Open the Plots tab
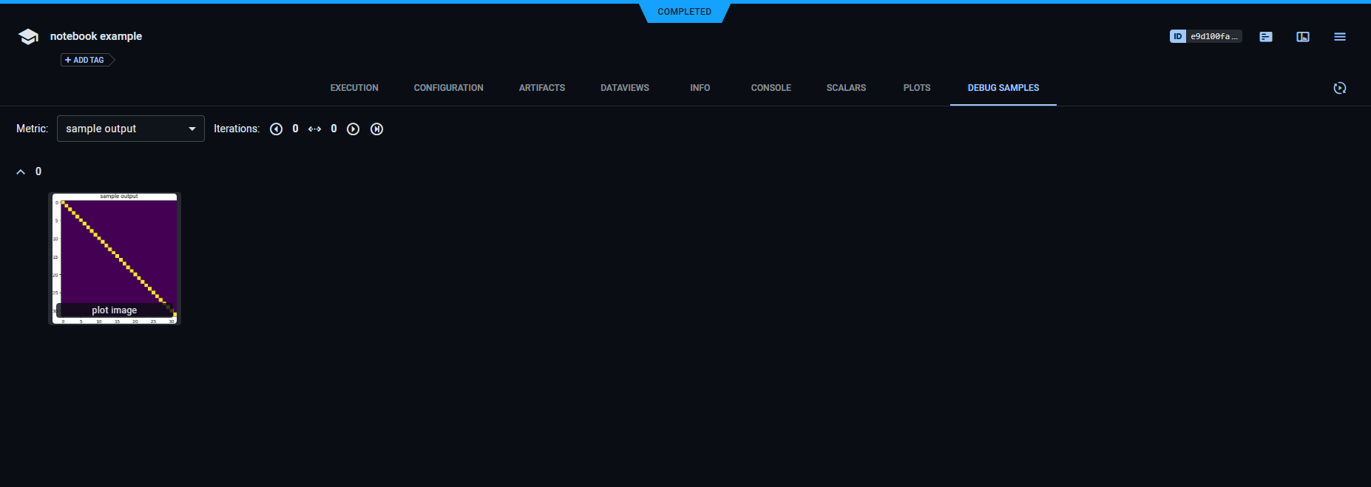Viewport: 1371px width, 487px height. [916, 88]
